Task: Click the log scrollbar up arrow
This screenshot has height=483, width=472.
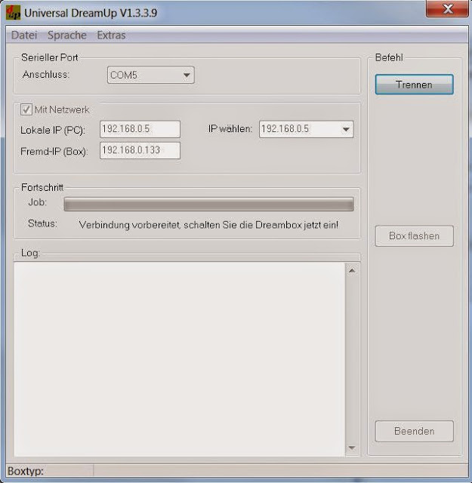Action: pyautogui.click(x=352, y=270)
